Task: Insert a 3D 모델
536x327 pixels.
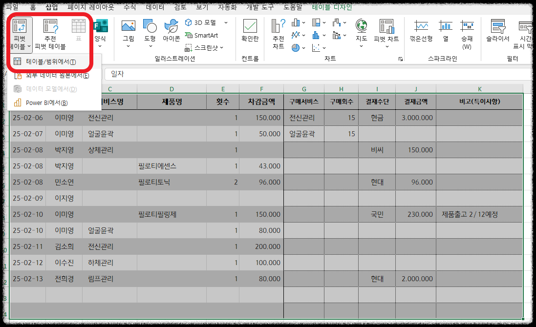Action: (x=201, y=22)
